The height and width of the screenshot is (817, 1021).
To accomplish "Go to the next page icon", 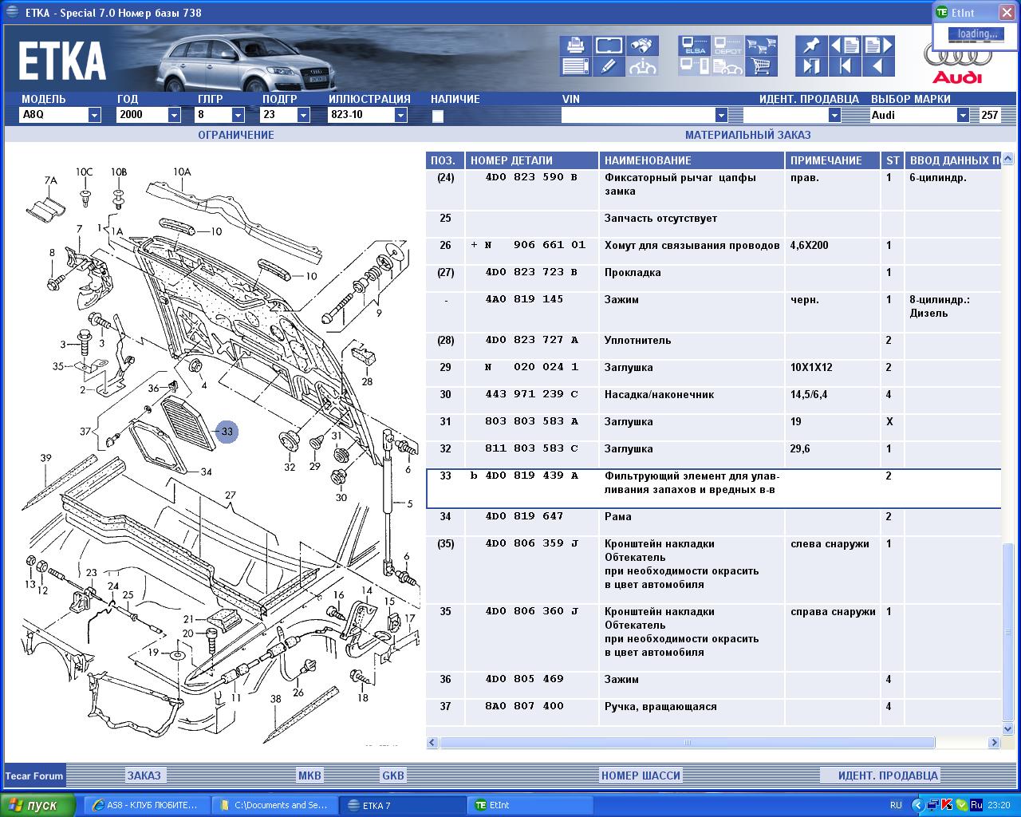I will coord(878,45).
